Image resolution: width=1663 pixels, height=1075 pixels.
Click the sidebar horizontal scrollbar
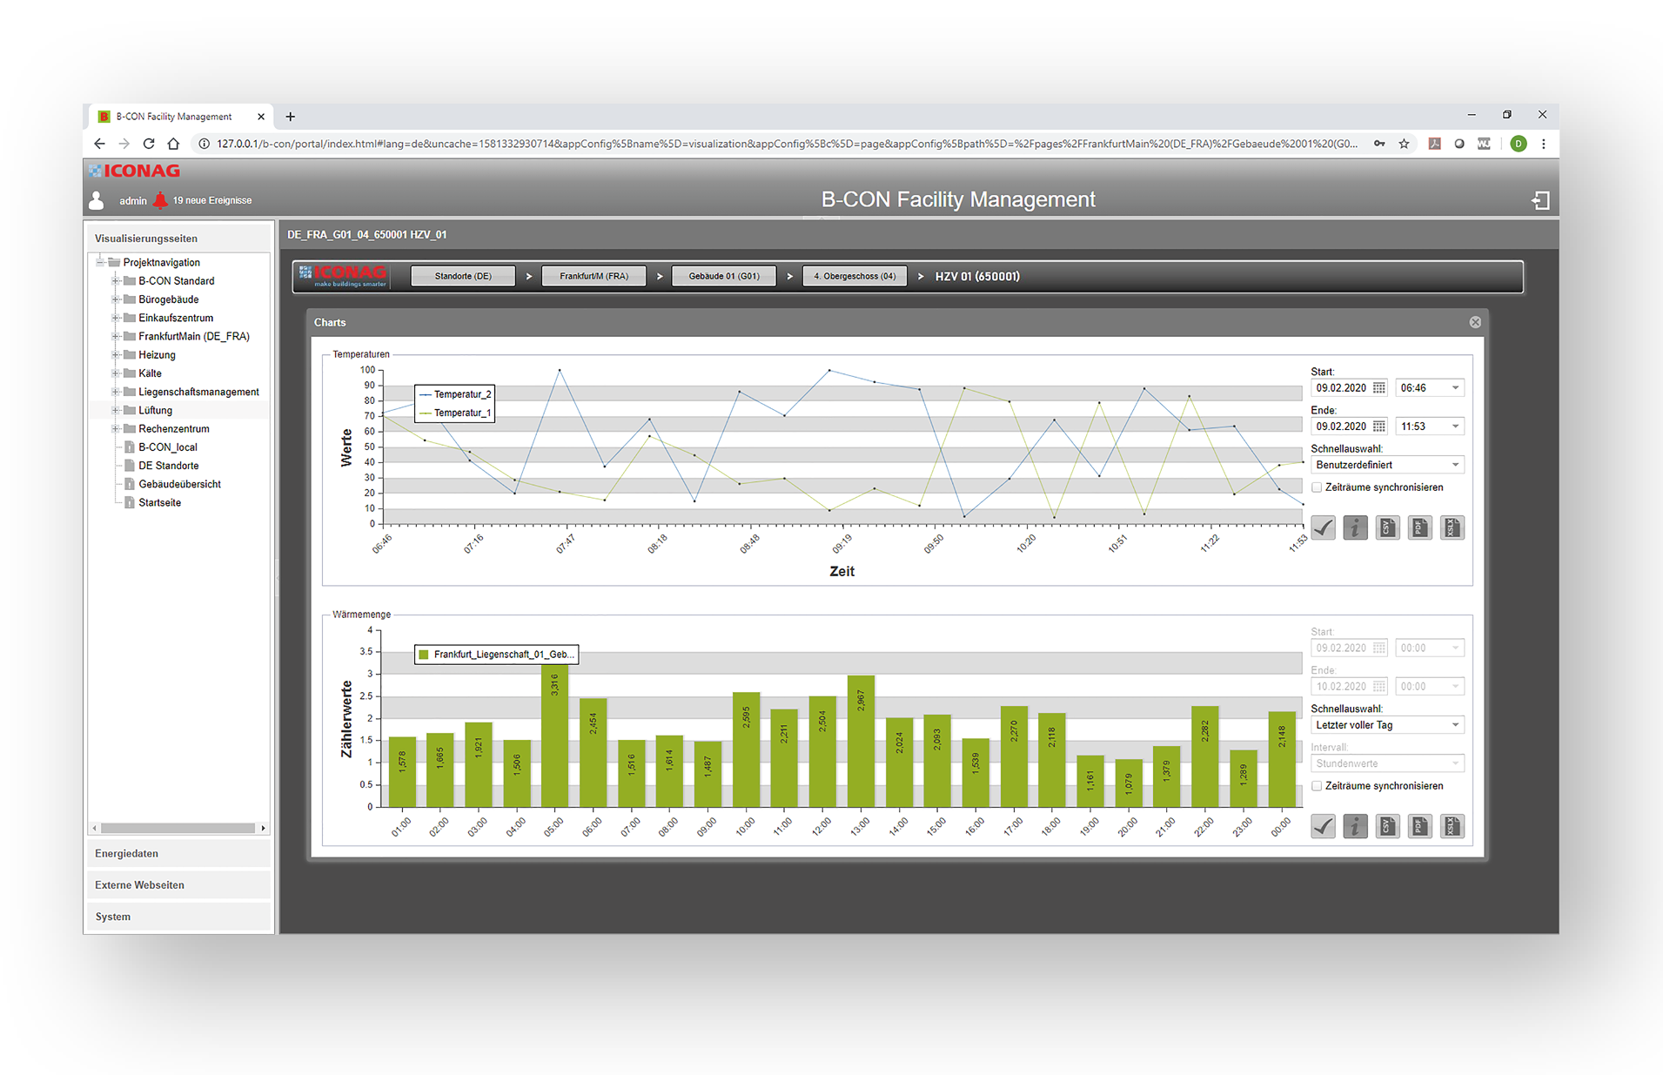pos(178,828)
